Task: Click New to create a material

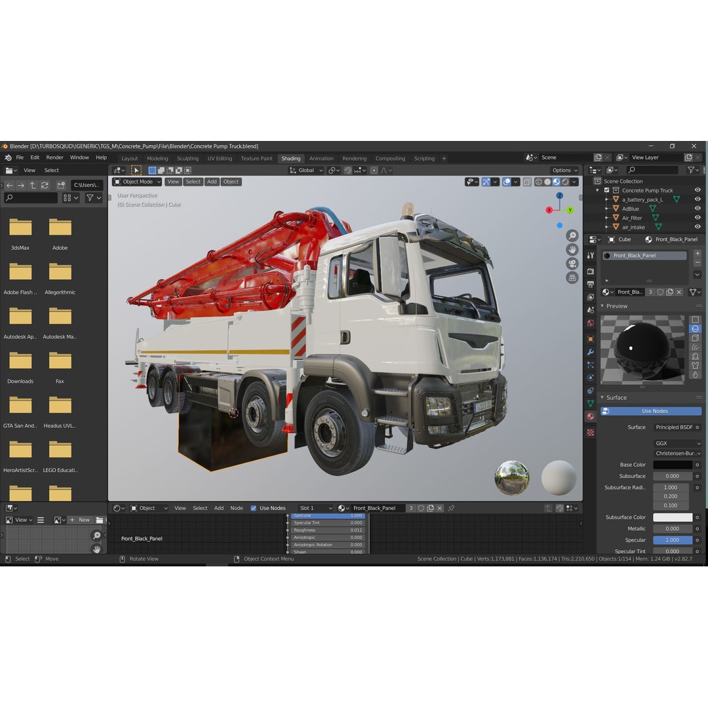Action: point(83,519)
